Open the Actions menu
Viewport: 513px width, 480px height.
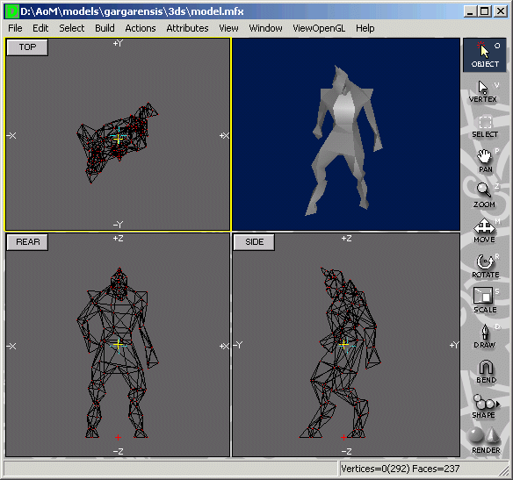(141, 28)
